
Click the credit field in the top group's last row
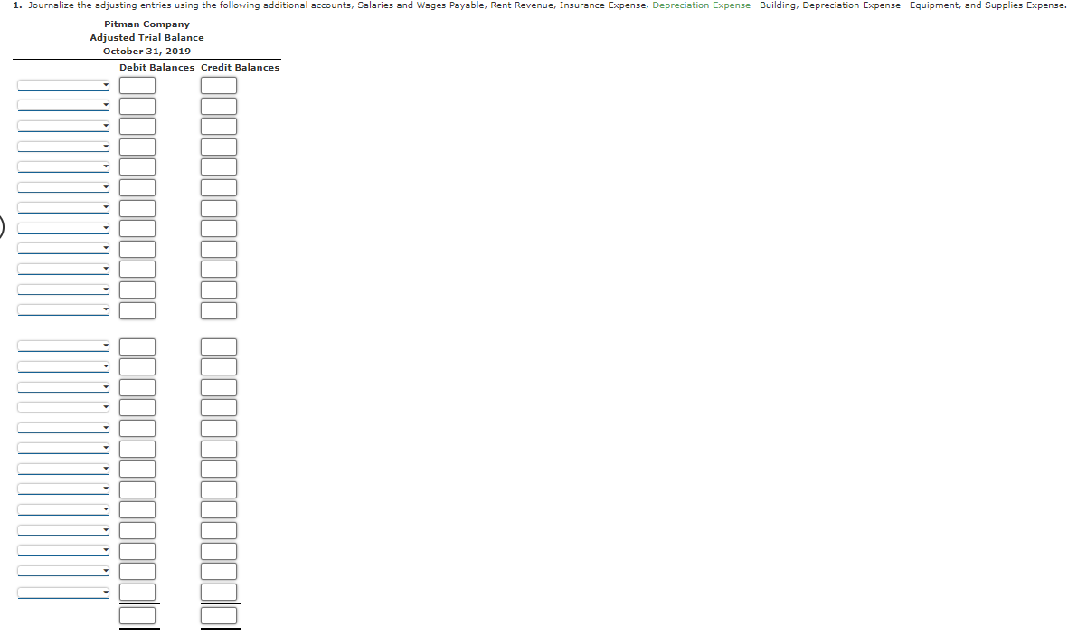(x=219, y=310)
